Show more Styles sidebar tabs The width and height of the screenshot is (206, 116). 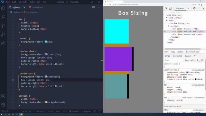point(195,56)
